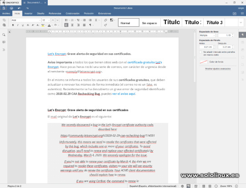Follow the 'ver el aviso aquí' hyperlink
The image size is (246, 188).
tap(124, 94)
